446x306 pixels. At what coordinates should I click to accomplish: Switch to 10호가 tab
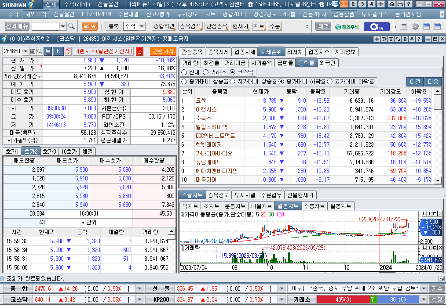click(x=69, y=151)
